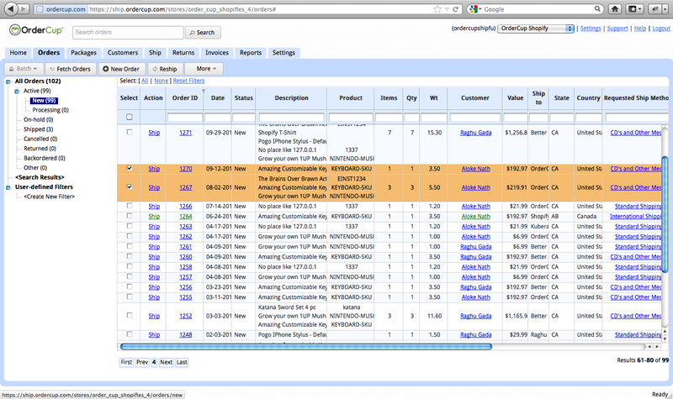
Task: Select Processing (0) in orders tree
Action: (50, 110)
